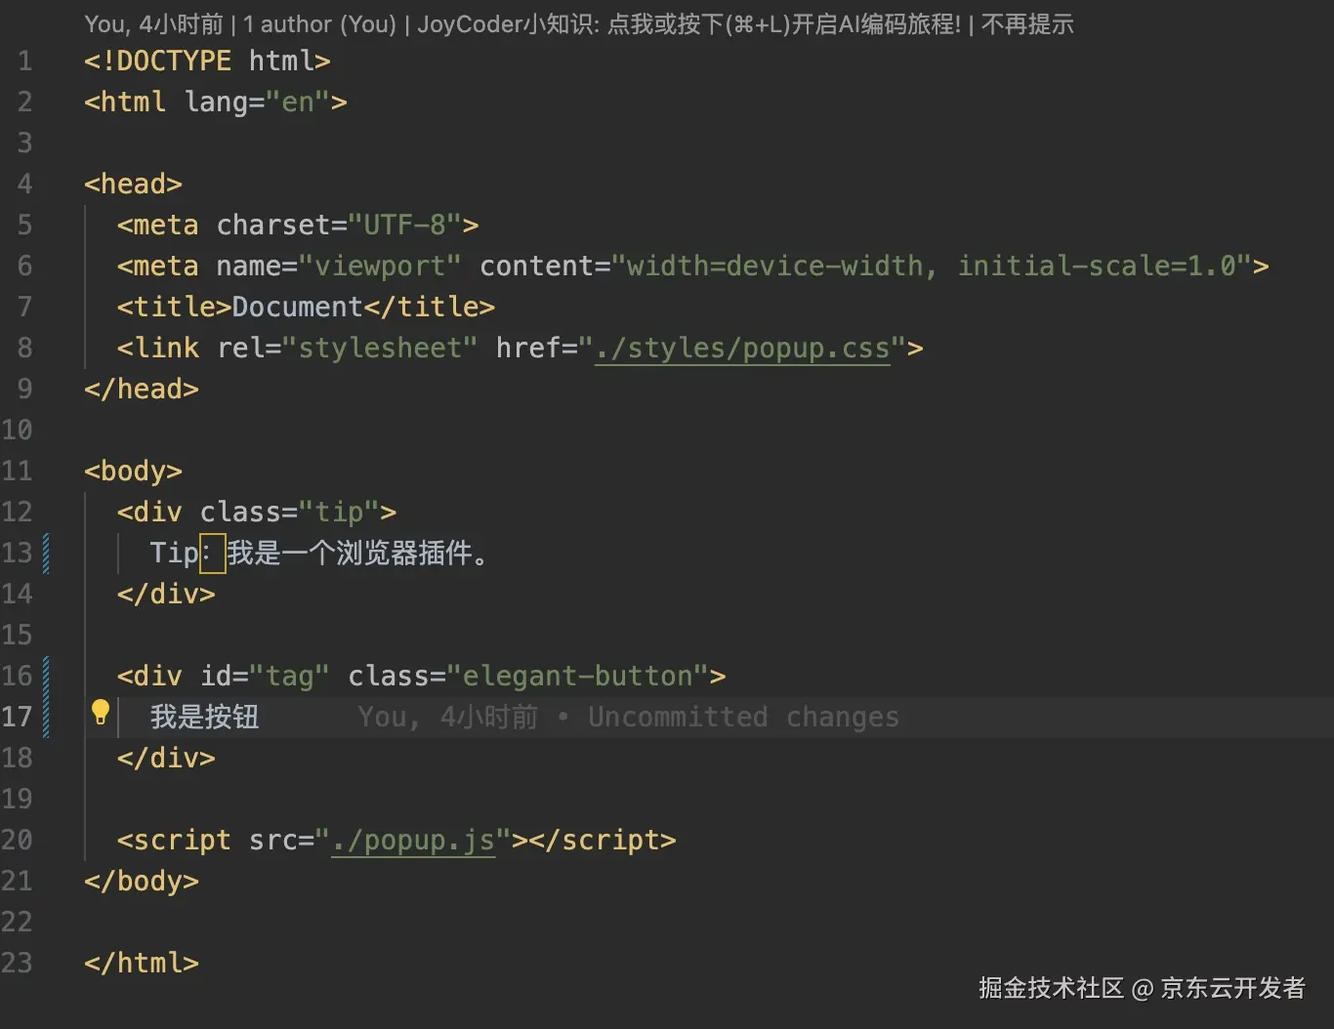Screen dimensions: 1334x1029
Task: Click the JoyCoder小知识 tip text
Action: click(x=689, y=24)
